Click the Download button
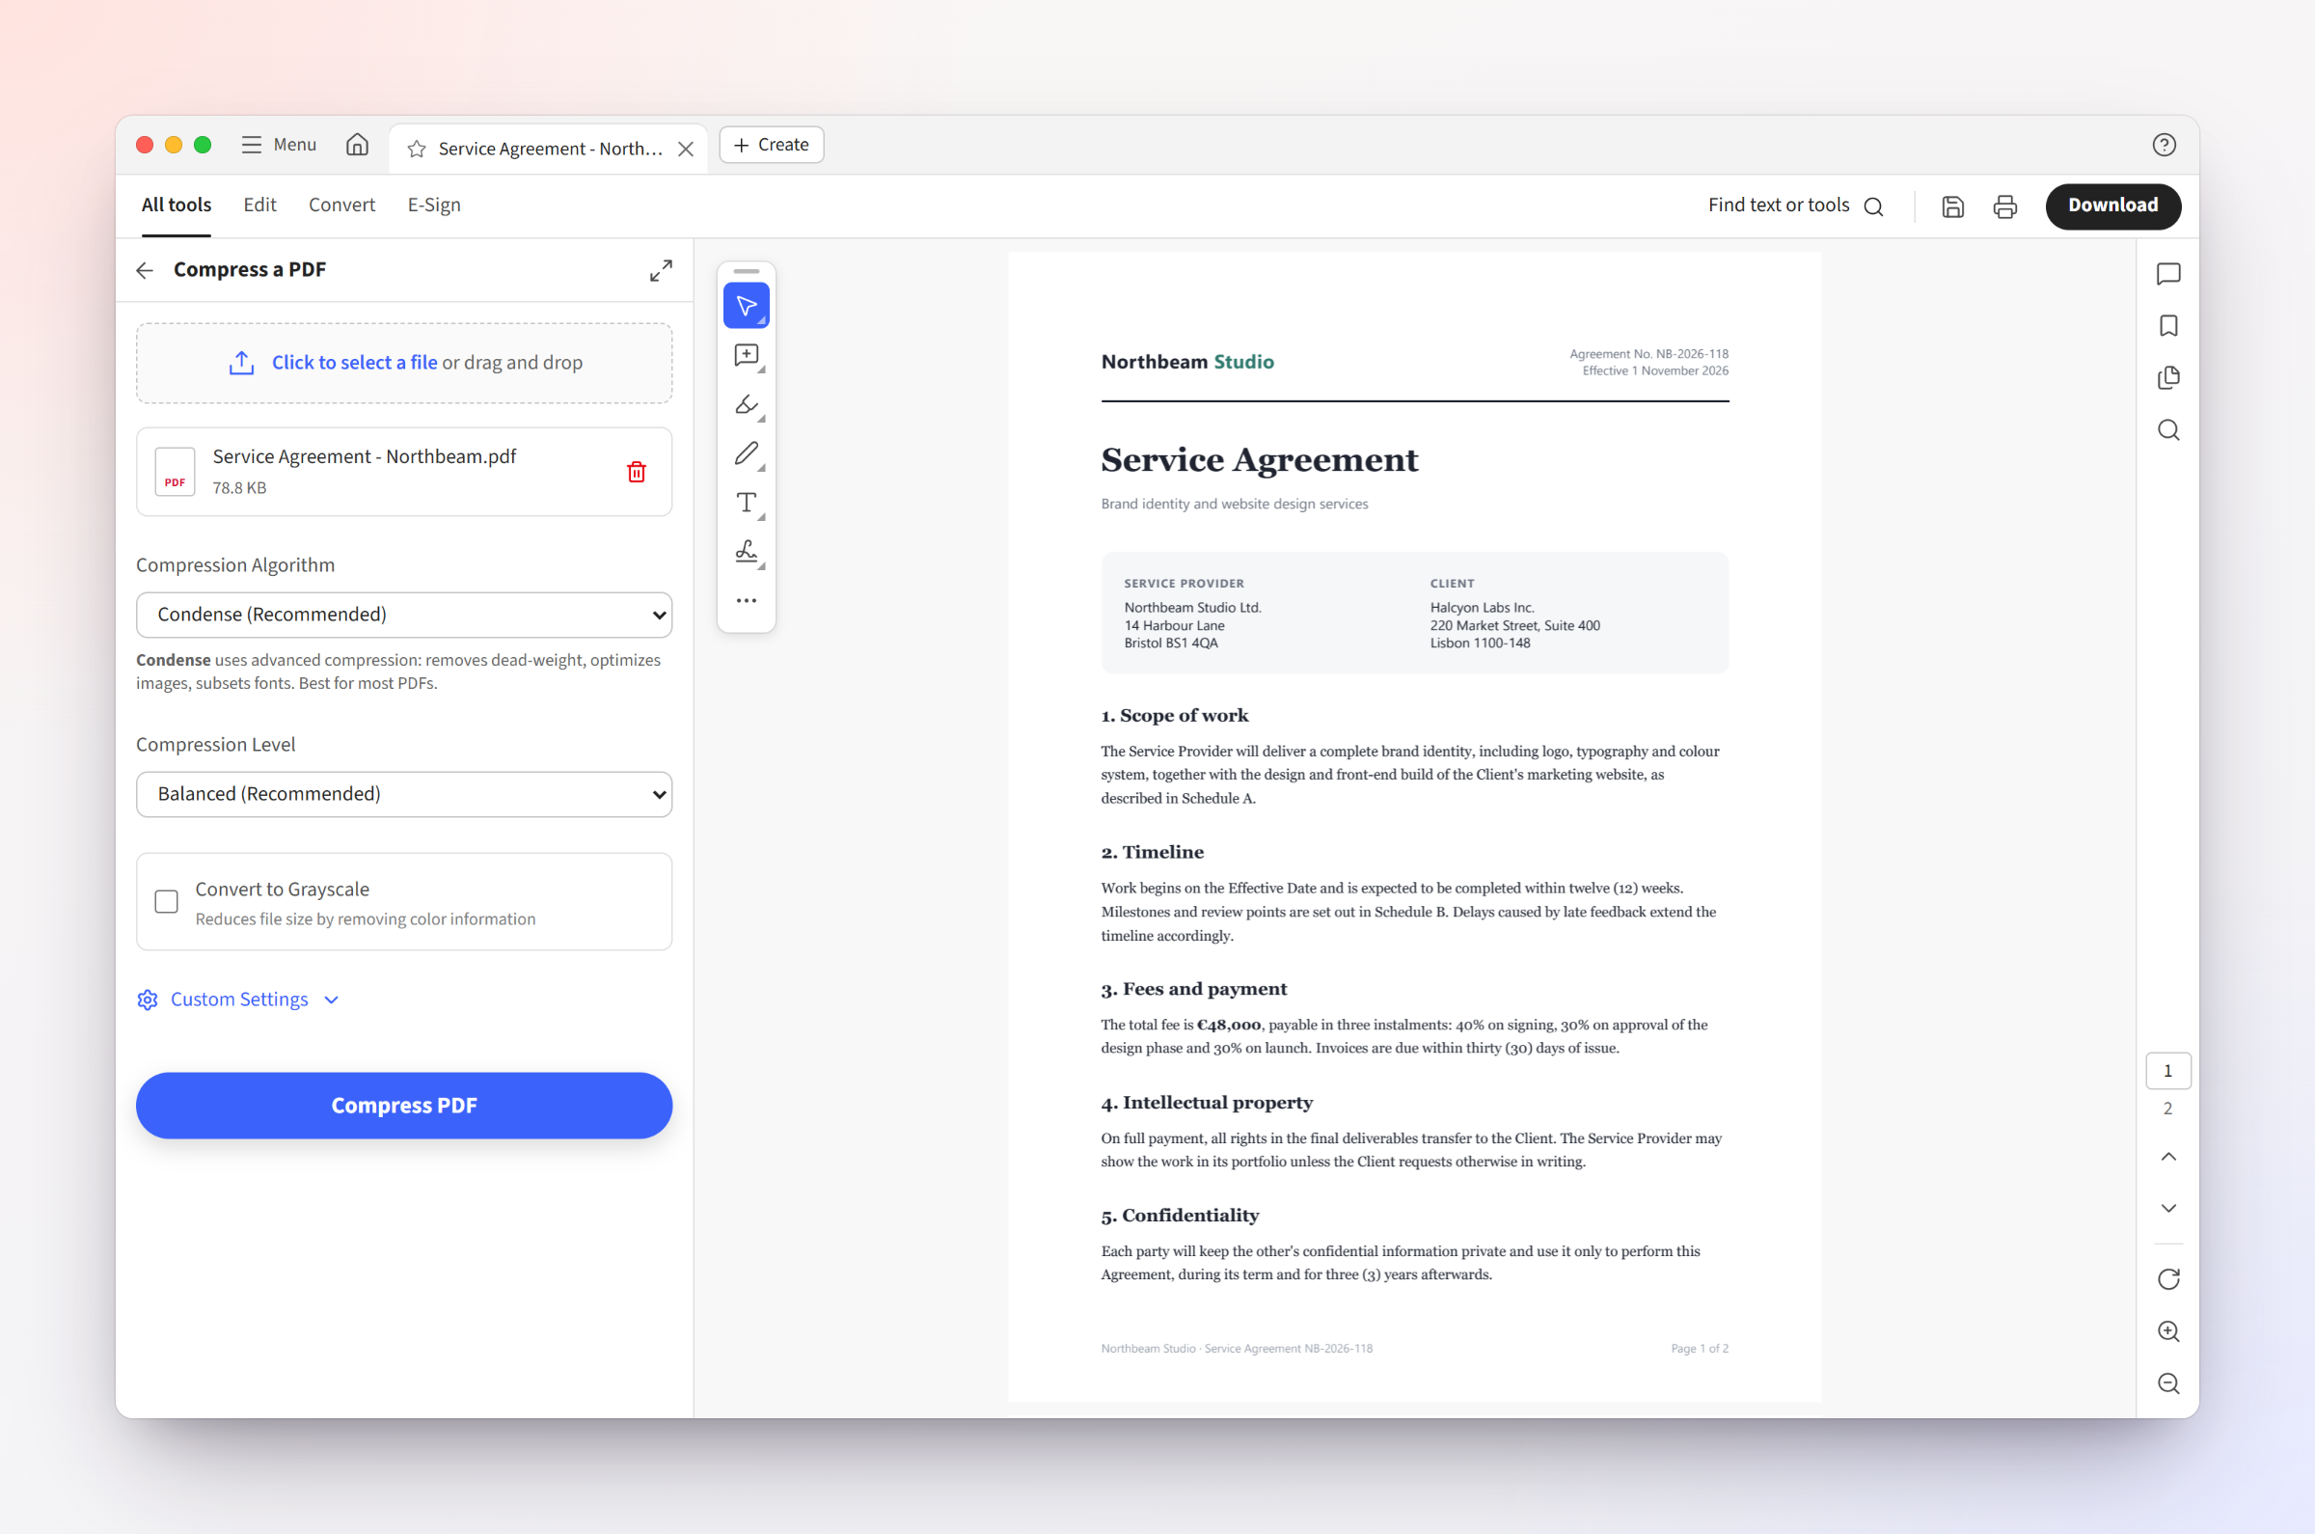Image resolution: width=2315 pixels, height=1534 pixels. coord(2112,205)
